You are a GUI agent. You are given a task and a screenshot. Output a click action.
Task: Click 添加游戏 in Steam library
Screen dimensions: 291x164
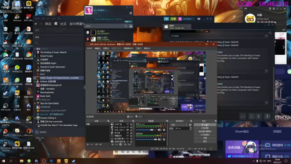(x=41, y=132)
